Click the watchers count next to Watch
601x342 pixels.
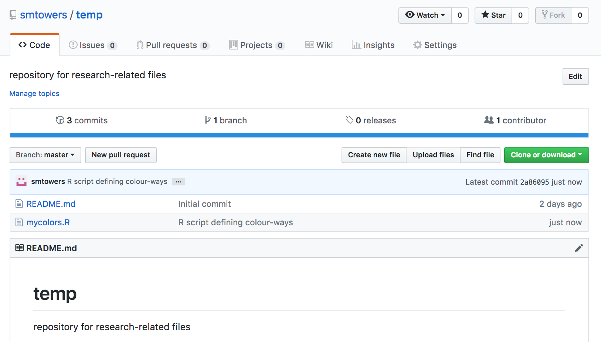(460, 15)
